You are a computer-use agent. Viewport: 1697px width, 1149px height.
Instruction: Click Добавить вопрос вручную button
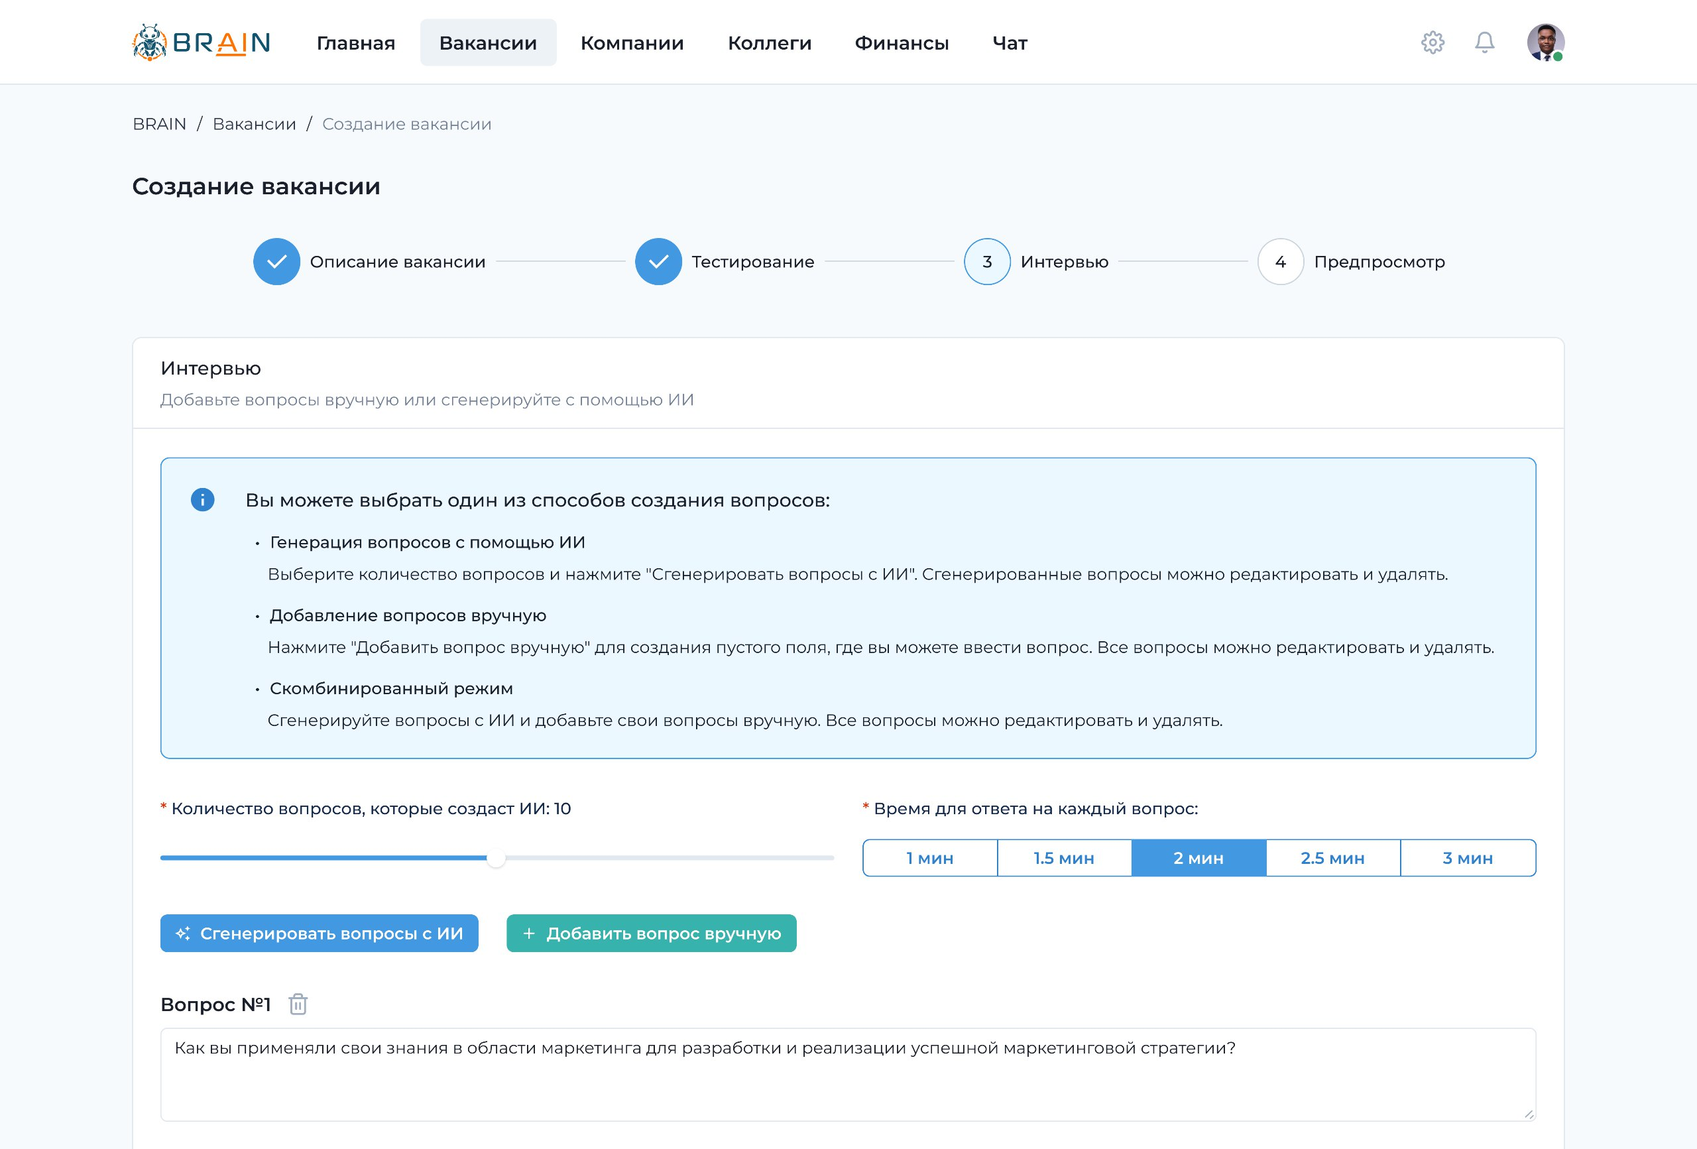(652, 934)
